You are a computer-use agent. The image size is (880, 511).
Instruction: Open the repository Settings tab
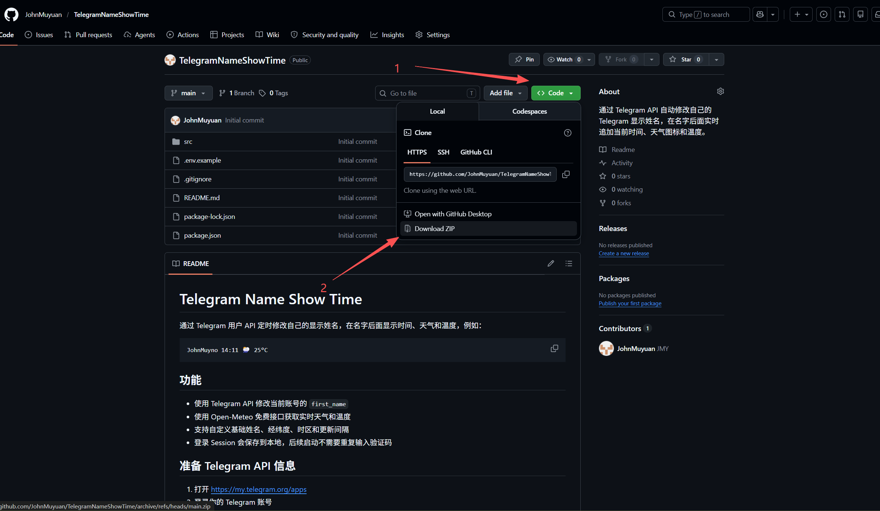point(433,35)
